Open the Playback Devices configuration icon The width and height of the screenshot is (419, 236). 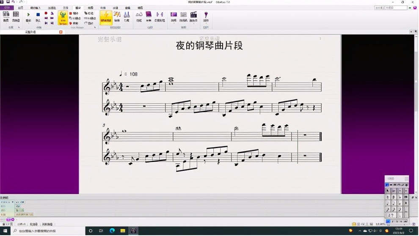click(6, 16)
